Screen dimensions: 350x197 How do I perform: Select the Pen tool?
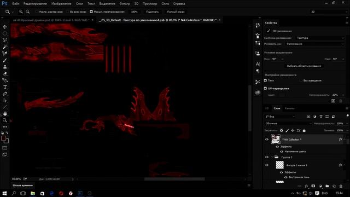(5, 94)
